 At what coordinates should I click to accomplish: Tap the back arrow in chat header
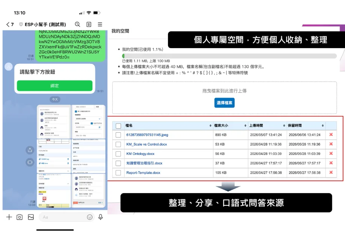(x=8, y=24)
